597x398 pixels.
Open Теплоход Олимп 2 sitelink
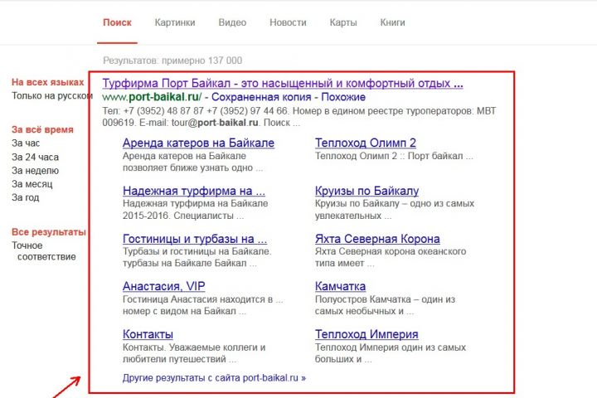[x=366, y=143]
